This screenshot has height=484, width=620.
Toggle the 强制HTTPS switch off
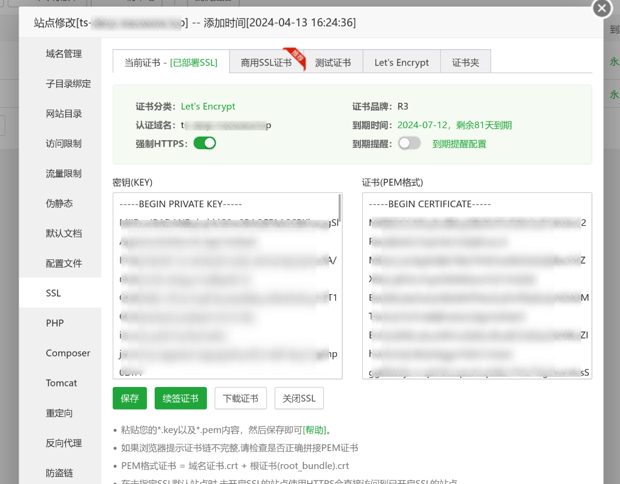(204, 143)
